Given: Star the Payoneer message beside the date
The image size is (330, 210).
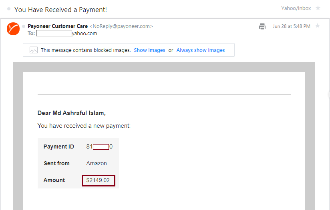Looking at the screenshot, I should (318, 26).
